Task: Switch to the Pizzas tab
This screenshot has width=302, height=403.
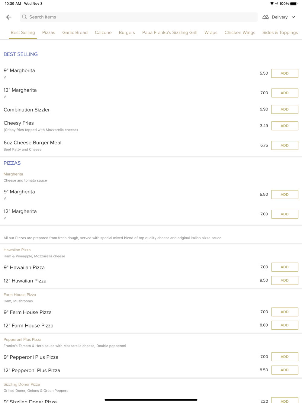Action: [49, 33]
